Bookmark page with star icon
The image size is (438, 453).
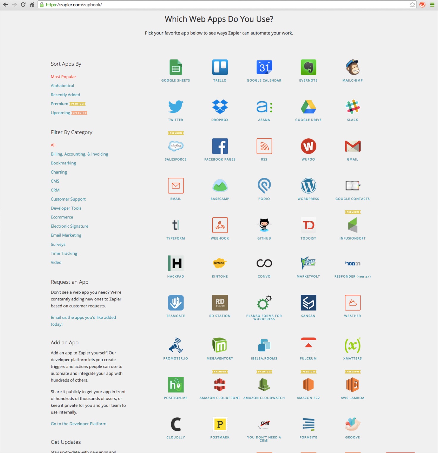(x=412, y=5)
